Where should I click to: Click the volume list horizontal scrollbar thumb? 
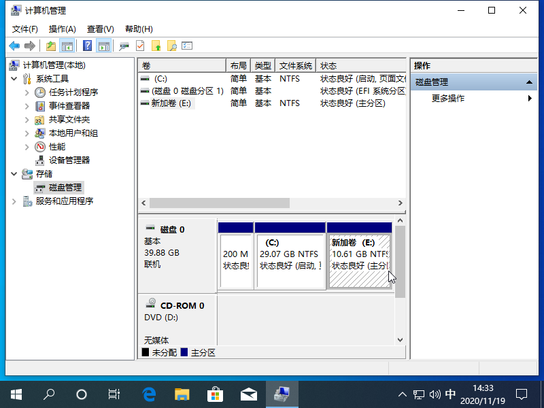coord(219,203)
